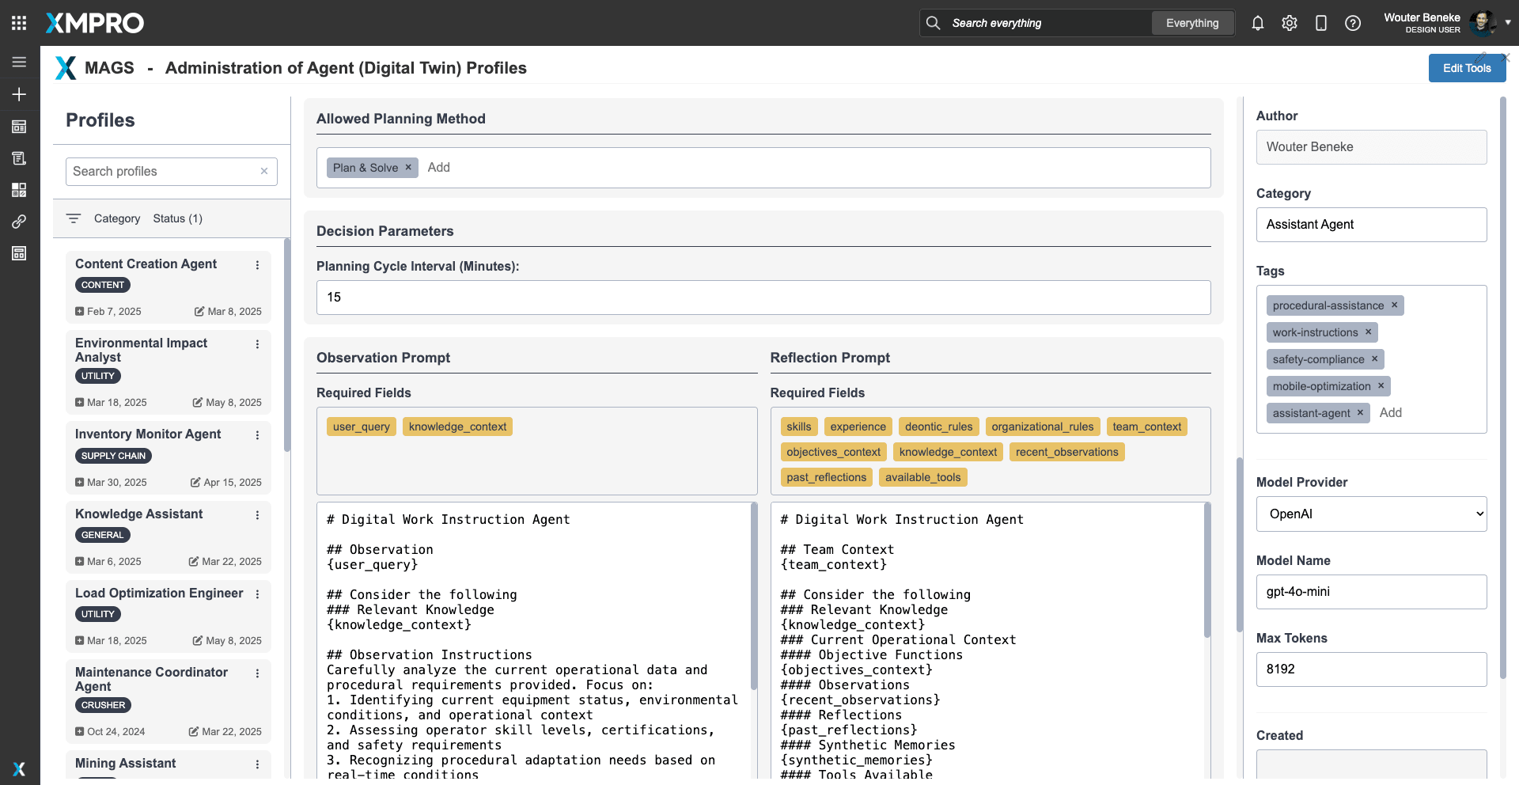Click the Everything search scope button

[1191, 23]
